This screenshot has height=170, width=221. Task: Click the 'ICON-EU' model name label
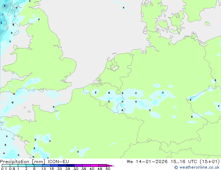click(x=58, y=161)
